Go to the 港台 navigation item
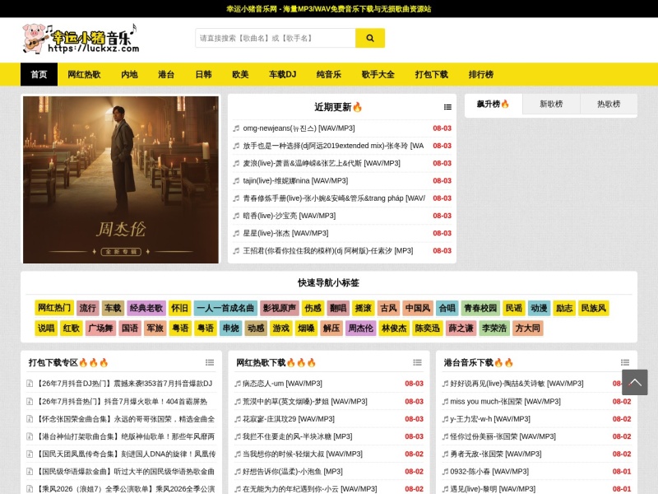658x494 pixels. pyautogui.click(x=166, y=74)
